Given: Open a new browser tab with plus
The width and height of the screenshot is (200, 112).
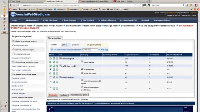Looking at the screenshot, I should click(x=149, y=1).
